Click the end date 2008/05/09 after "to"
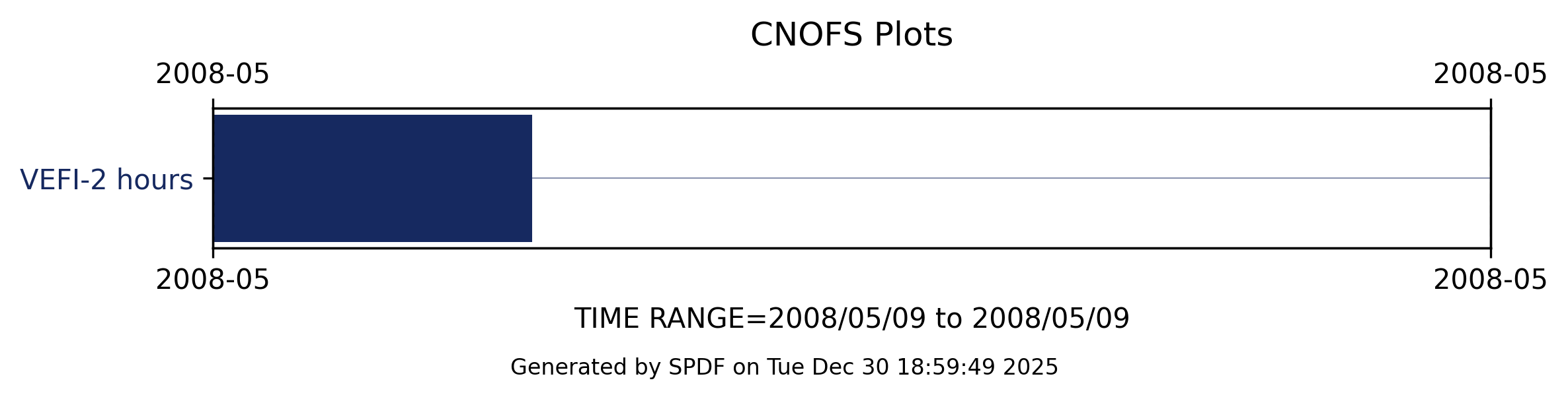This screenshot has width=1568, height=399. coord(1050,319)
